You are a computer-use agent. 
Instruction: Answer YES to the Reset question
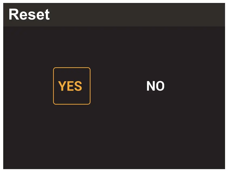(72, 86)
